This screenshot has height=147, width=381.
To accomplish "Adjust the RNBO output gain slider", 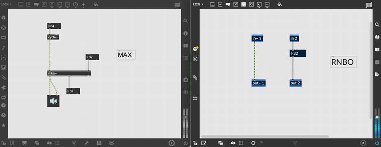I will click(x=377, y=117).
